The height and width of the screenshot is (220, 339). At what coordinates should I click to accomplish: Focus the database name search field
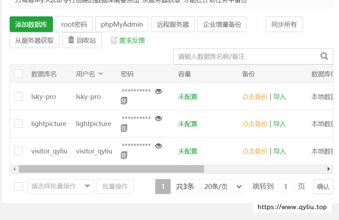[245, 56]
